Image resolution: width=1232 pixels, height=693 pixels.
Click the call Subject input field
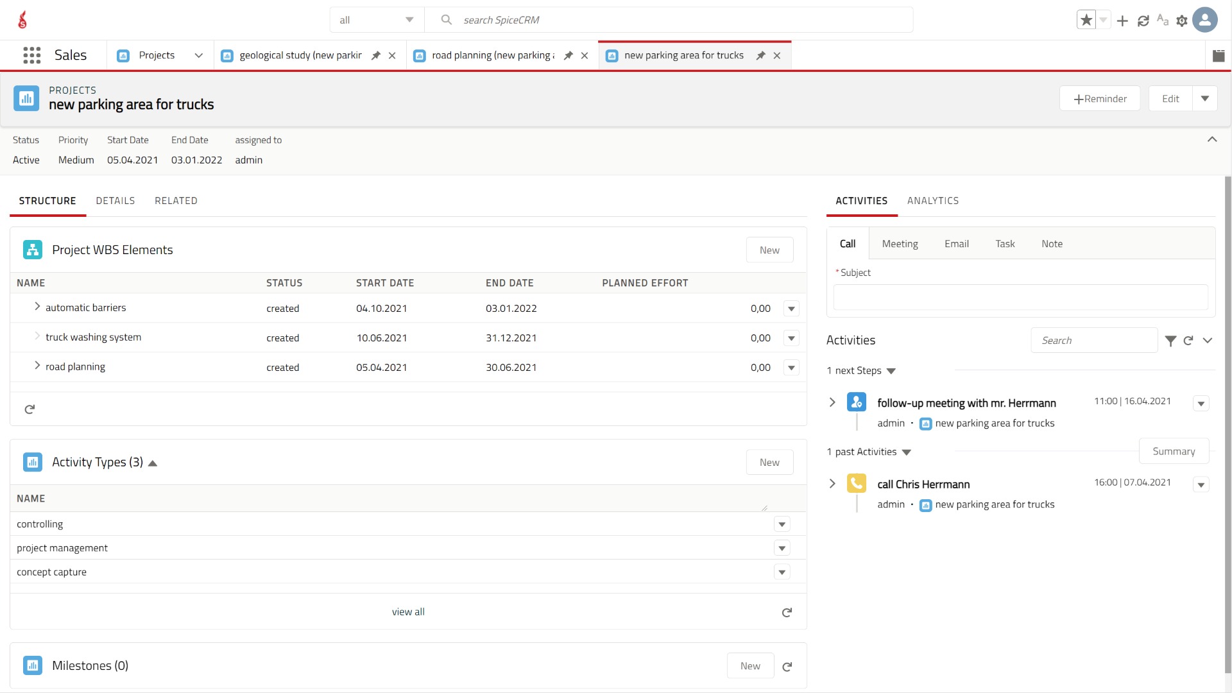pyautogui.click(x=1020, y=298)
